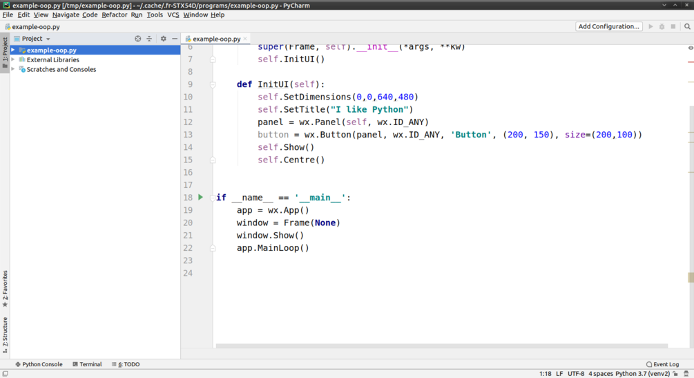Open the 7: Structure side tool window
The width and height of the screenshot is (694, 378).
[x=5, y=334]
